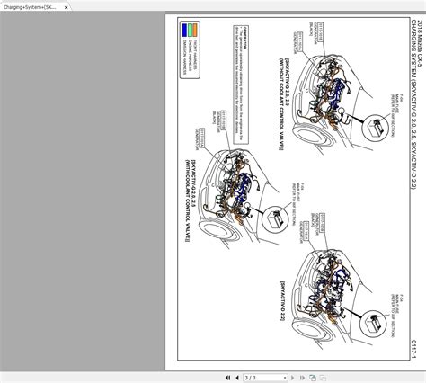The image size is (426, 383).
Task: Click the WITH COOLANT CONTROL VALVE caption
Action: [191, 201]
